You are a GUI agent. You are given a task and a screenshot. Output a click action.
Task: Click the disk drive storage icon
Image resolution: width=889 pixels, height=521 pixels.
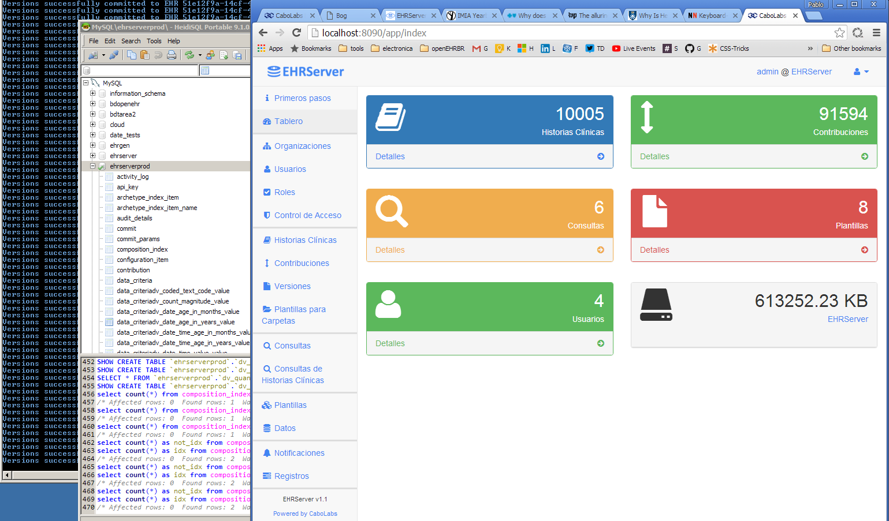(x=656, y=305)
